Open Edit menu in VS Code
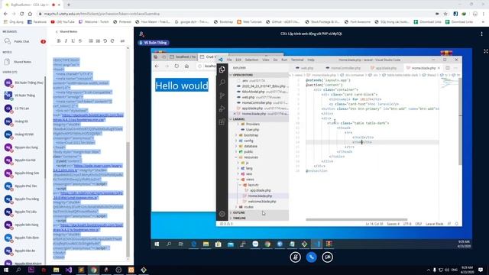Image resolution: width=489 pixels, height=275 pixels. (x=238, y=60)
